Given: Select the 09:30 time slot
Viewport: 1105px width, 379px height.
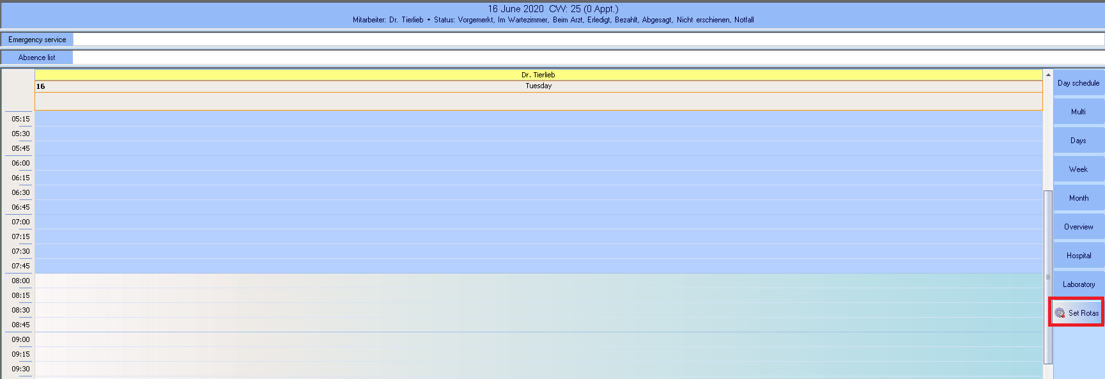Looking at the screenshot, I should point(538,369).
